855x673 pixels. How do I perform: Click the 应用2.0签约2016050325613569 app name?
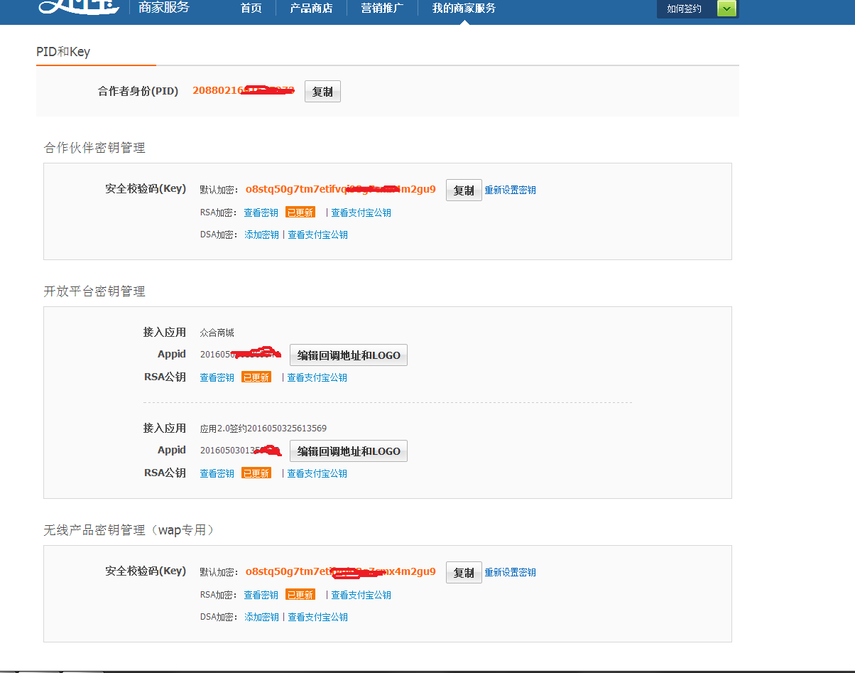coord(263,429)
